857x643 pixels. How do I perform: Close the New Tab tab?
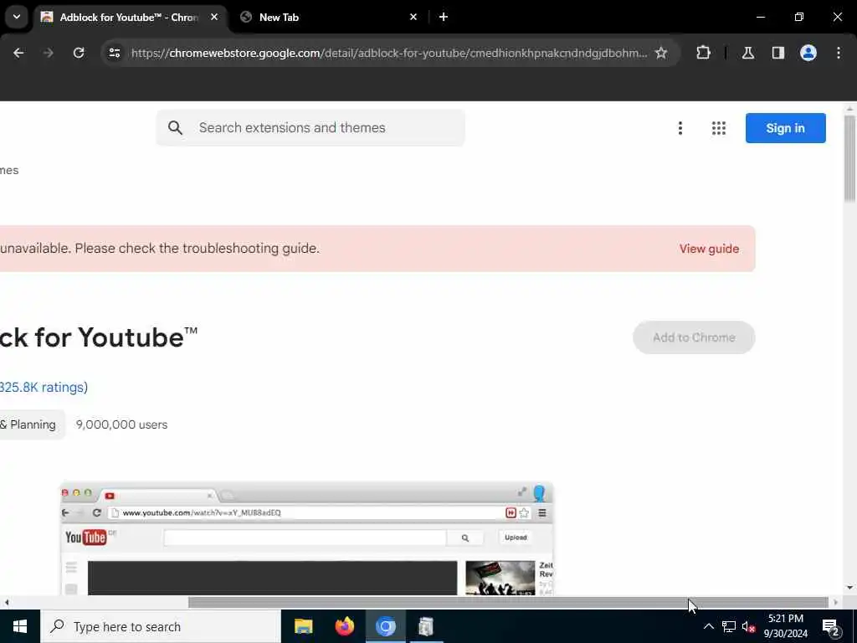tap(413, 17)
